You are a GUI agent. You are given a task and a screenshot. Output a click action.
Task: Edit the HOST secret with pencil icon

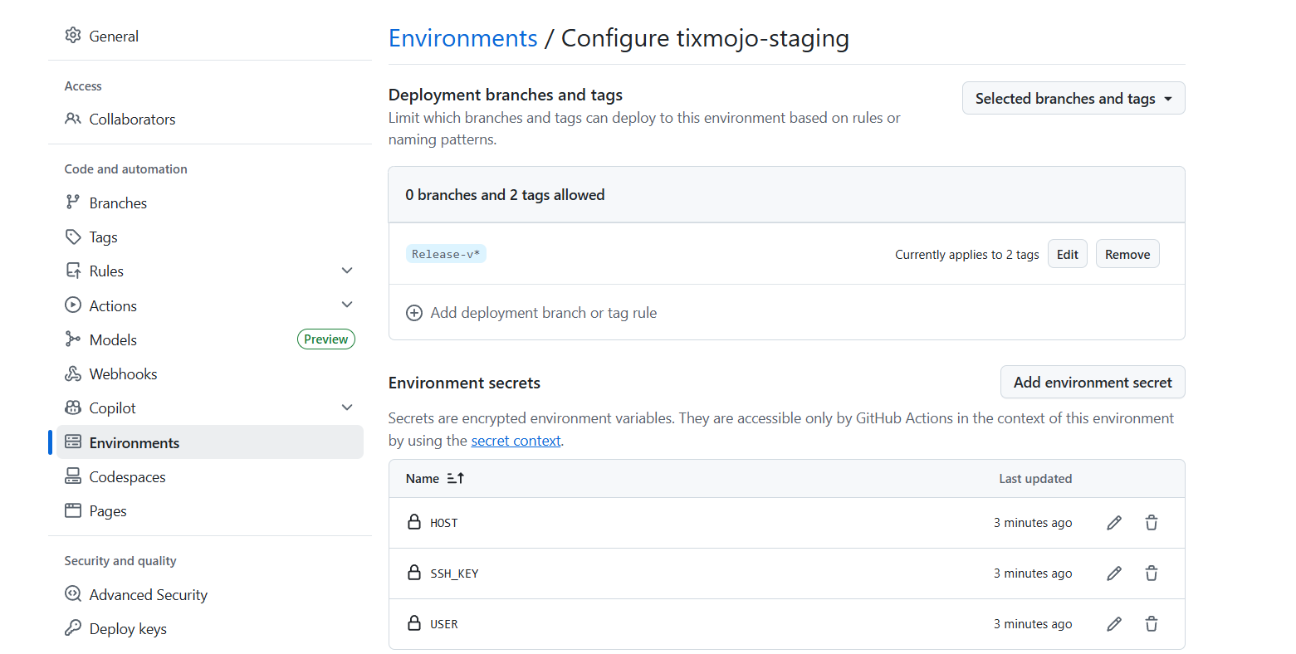click(x=1114, y=523)
